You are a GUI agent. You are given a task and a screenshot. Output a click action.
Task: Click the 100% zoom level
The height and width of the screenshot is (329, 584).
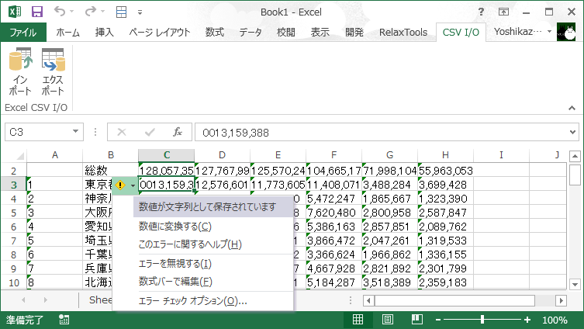pos(555,320)
